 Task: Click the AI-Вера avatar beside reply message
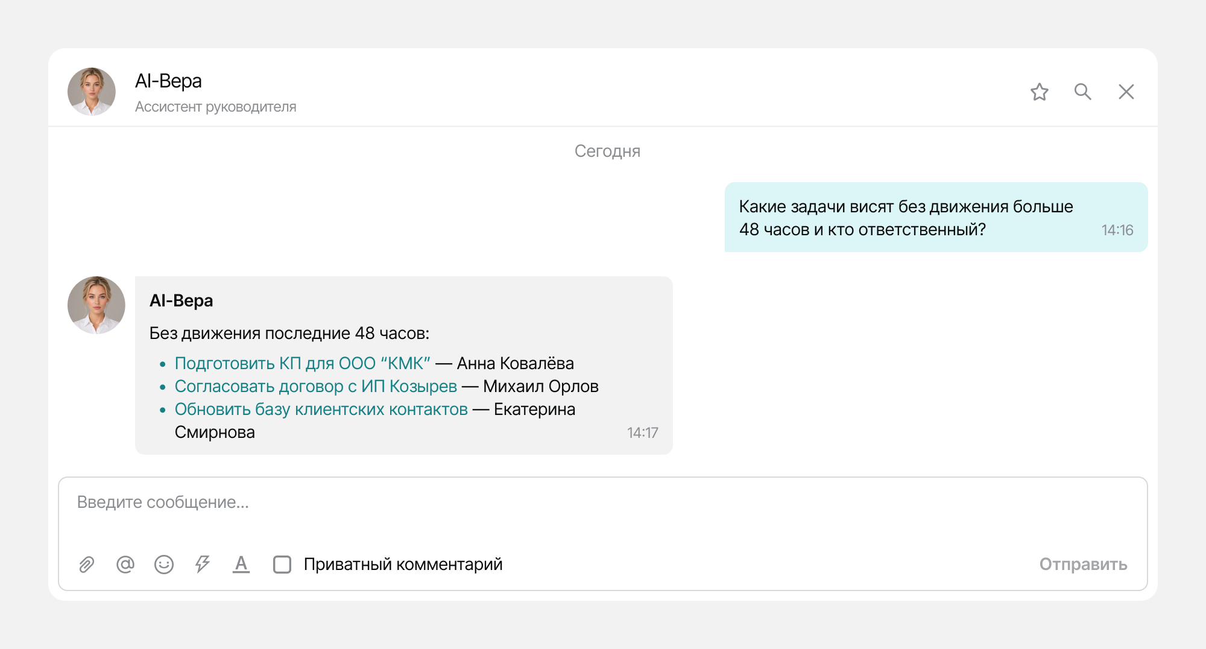96,305
